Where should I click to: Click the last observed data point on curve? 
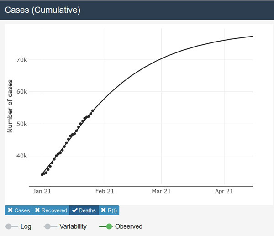(x=93, y=111)
